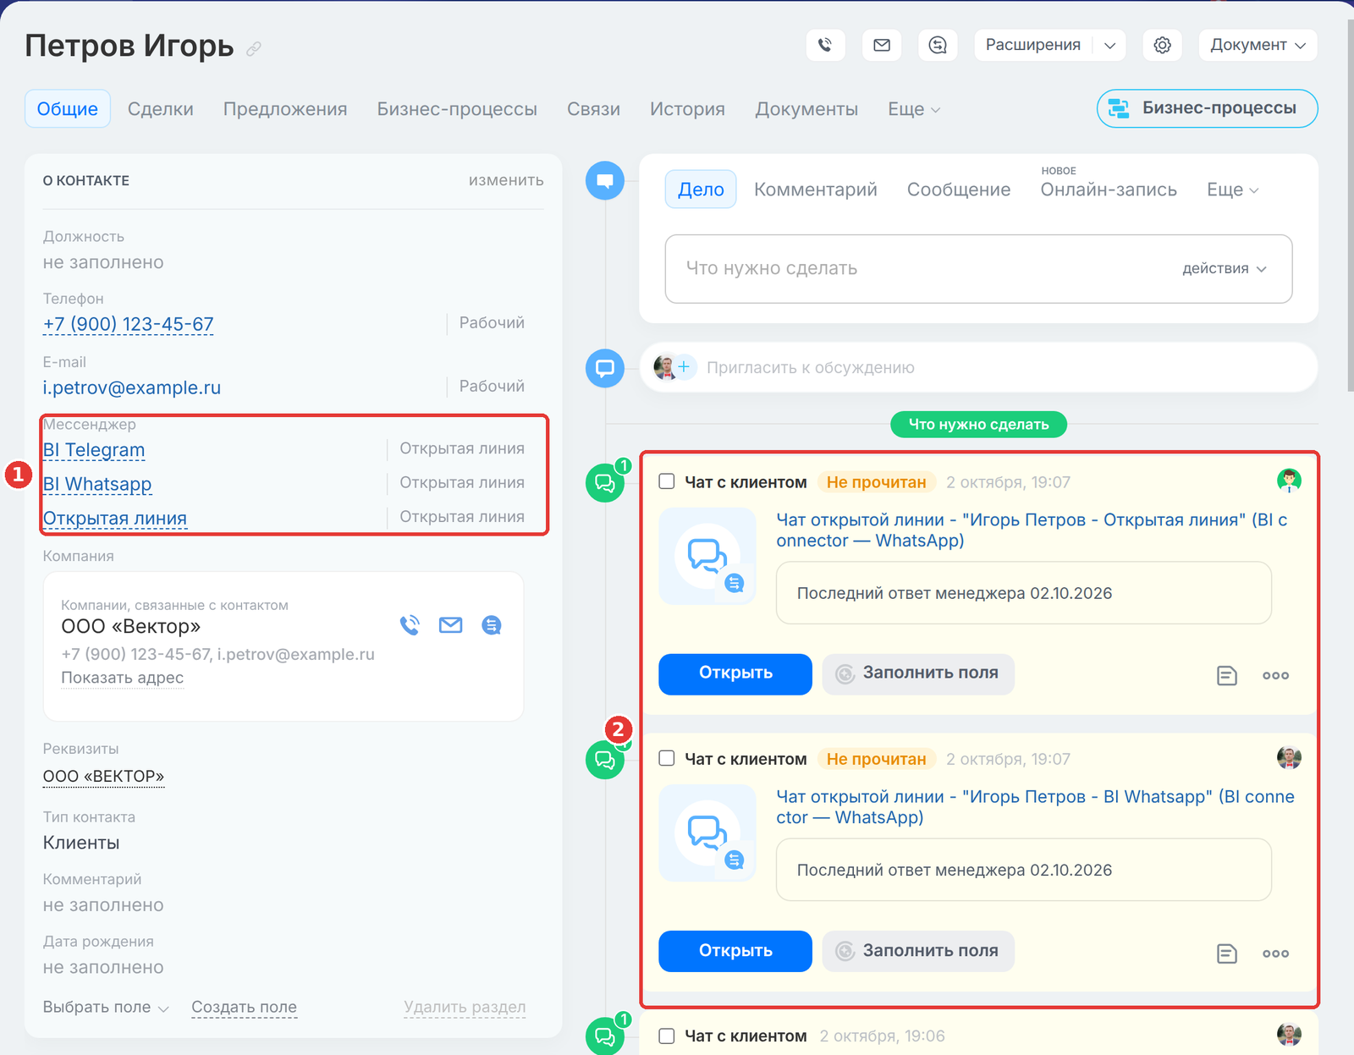
Task: Click the plus icon to invite participant
Action: (684, 367)
